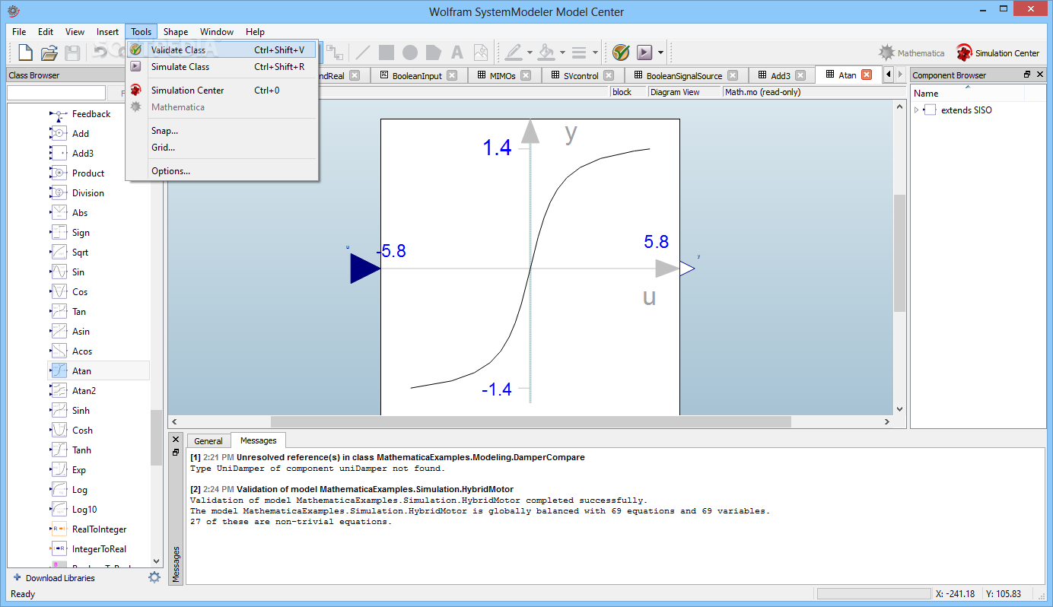This screenshot has height=607, width=1053.
Task: Open fill color dropdown arrow
Action: click(x=562, y=53)
